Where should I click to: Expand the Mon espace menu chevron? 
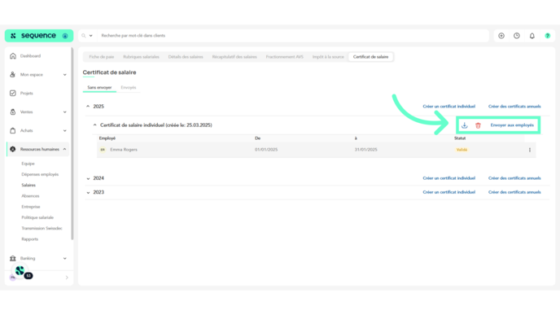click(x=64, y=75)
